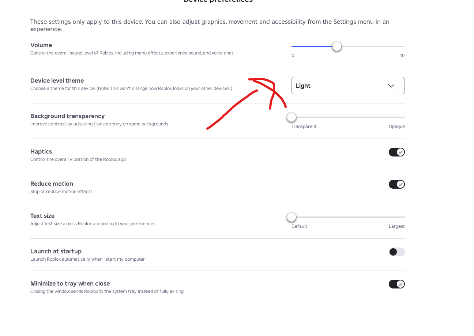The image size is (474, 336).
Task: Click the Launch at startup heading text
Action: (56, 251)
